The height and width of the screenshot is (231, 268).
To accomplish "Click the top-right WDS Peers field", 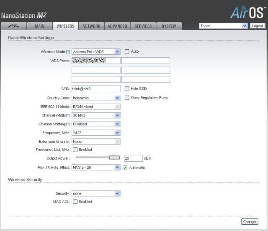I will (146, 61).
